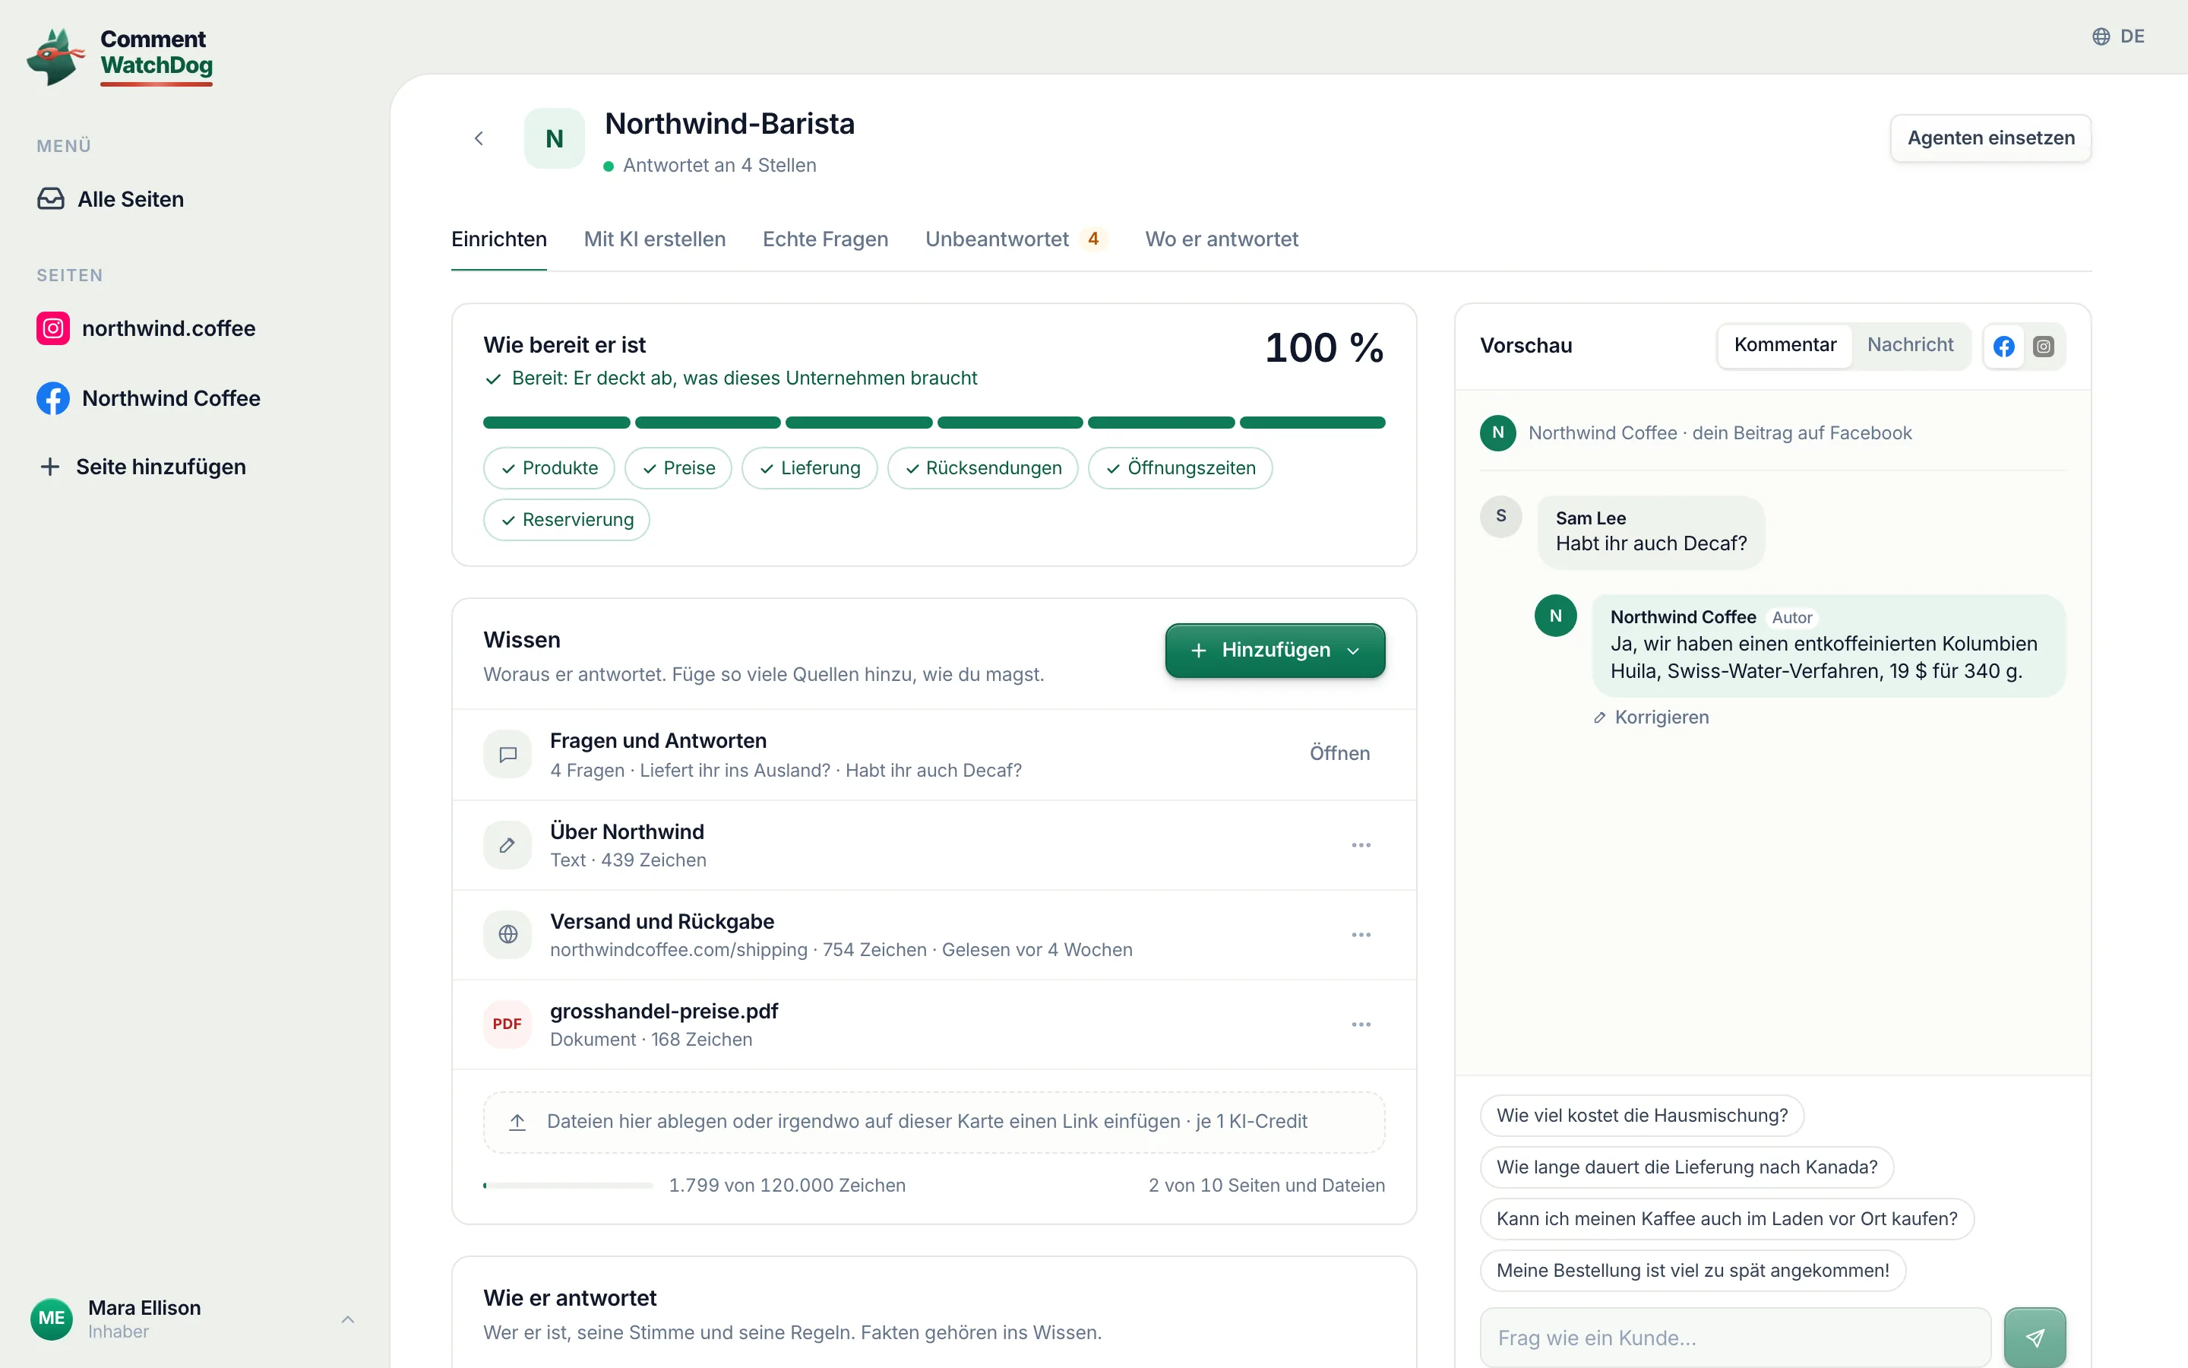The image size is (2188, 1368).
Task: Click the upload drop zone for files
Action: 934,1122
